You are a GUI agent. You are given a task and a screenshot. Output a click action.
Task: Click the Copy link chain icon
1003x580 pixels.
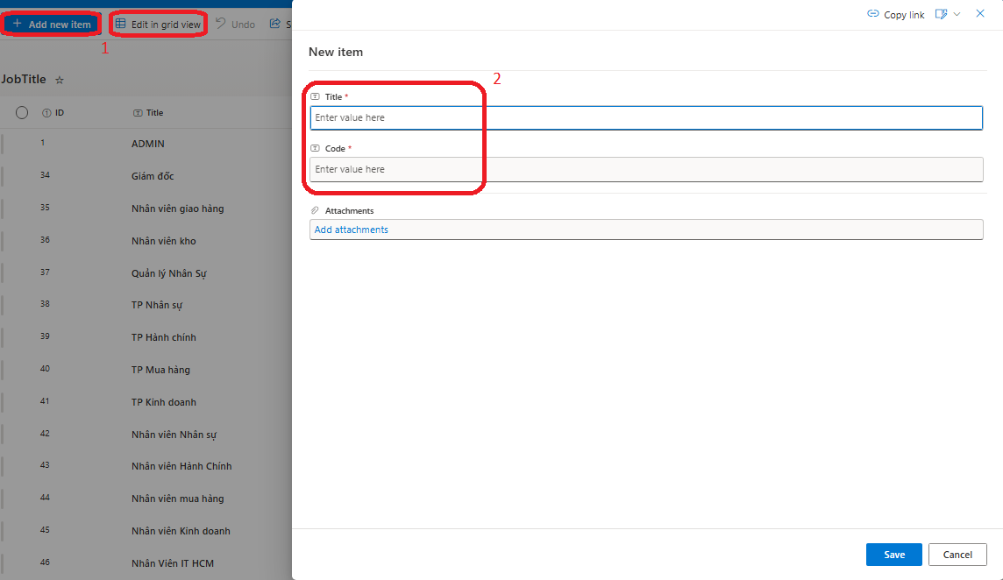872,14
